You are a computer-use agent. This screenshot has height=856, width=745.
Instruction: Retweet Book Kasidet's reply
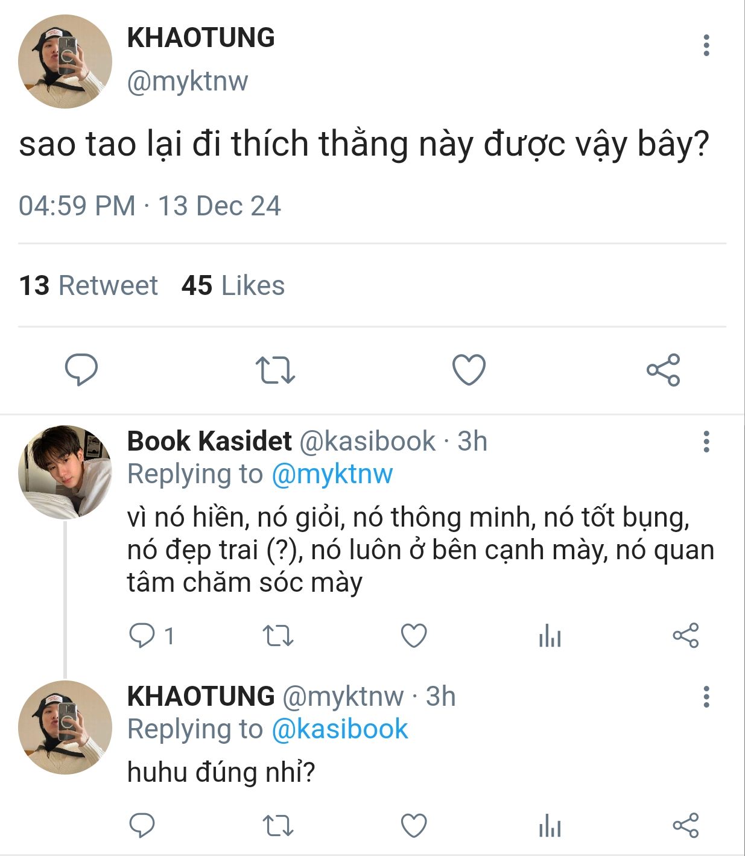pos(278,636)
